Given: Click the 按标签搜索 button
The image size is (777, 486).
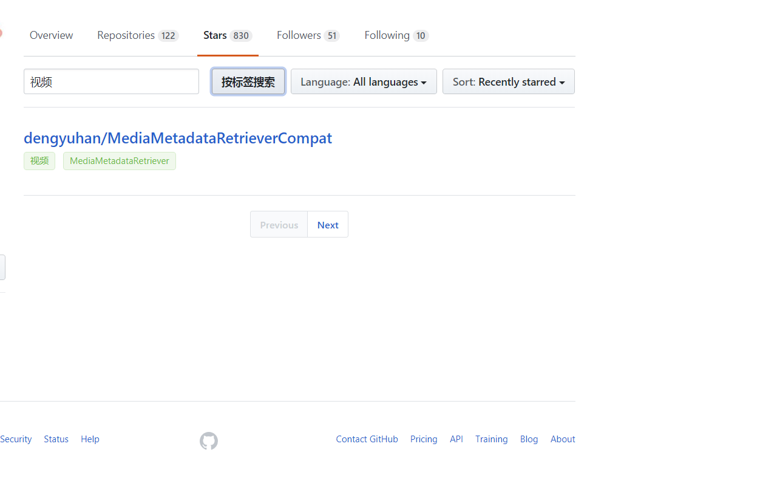Looking at the screenshot, I should pyautogui.click(x=248, y=81).
